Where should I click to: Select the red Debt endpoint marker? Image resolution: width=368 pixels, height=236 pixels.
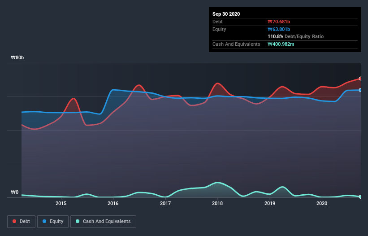pyautogui.click(x=360, y=79)
